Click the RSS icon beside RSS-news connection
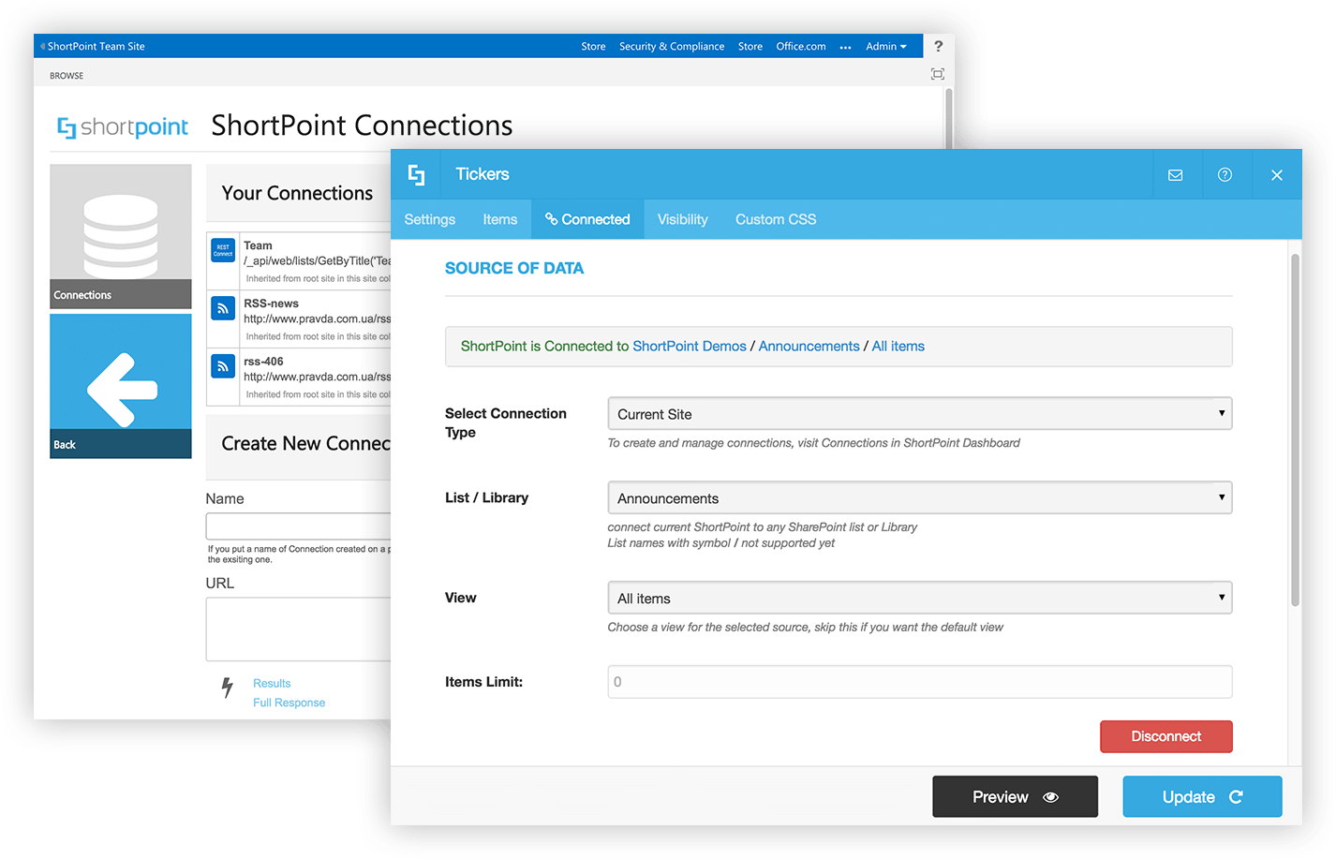This screenshot has width=1336, height=859. pos(223,308)
